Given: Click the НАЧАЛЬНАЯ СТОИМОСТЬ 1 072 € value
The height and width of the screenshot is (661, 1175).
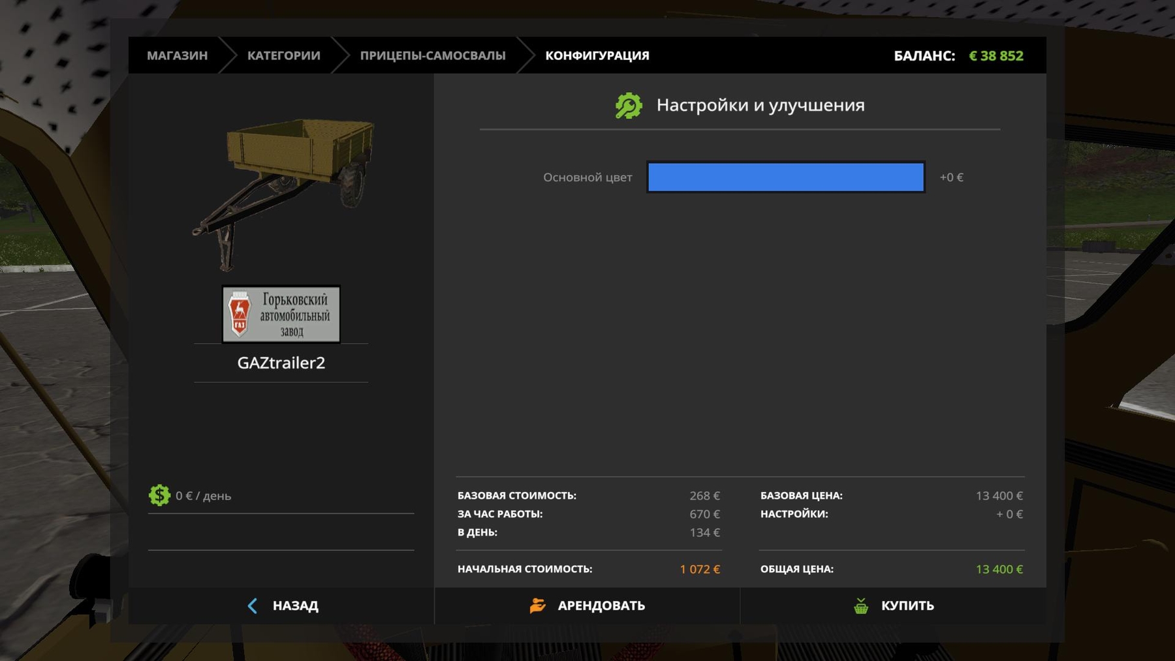Looking at the screenshot, I should tap(699, 569).
